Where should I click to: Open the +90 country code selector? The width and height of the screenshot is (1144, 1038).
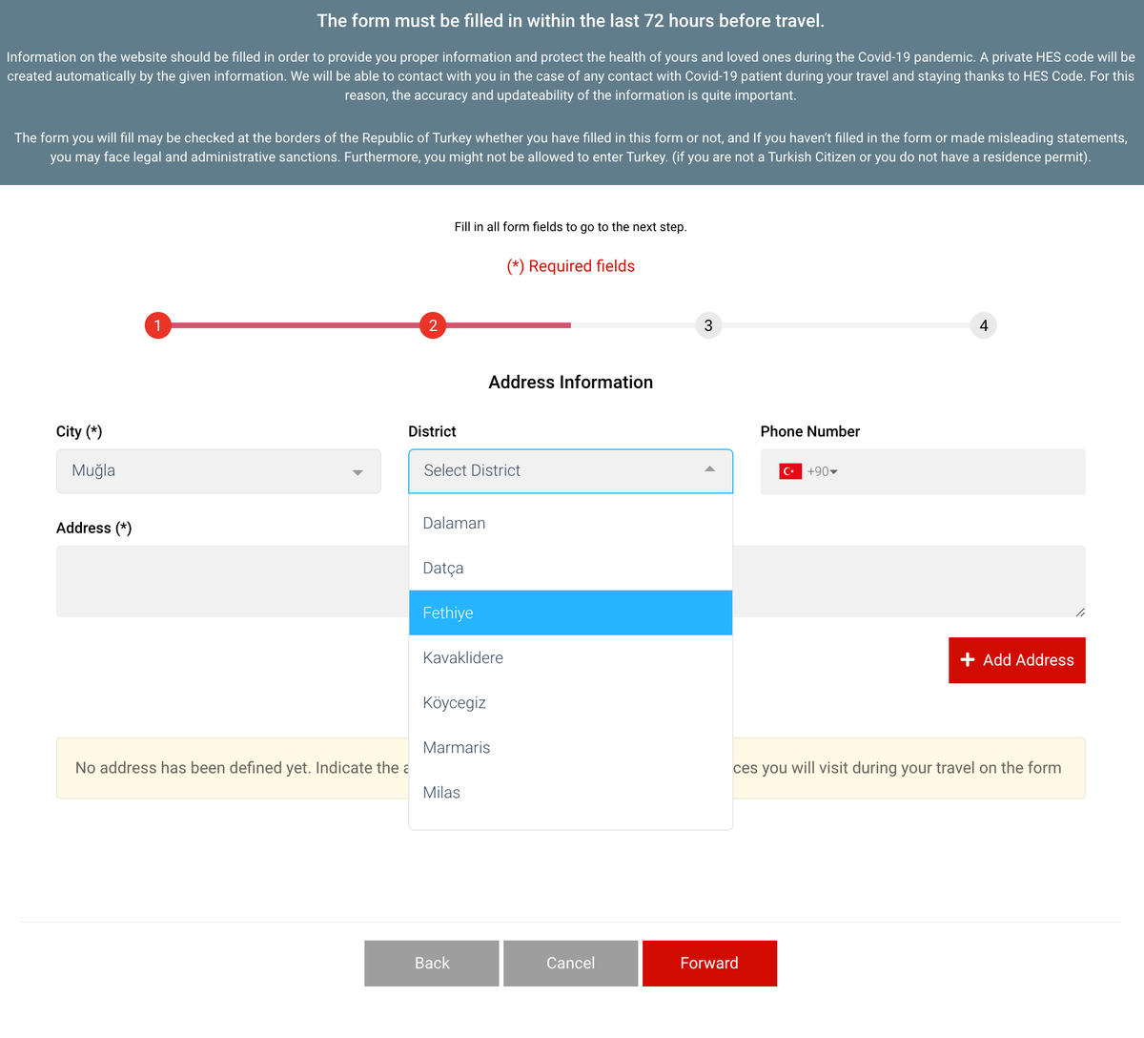(x=822, y=471)
